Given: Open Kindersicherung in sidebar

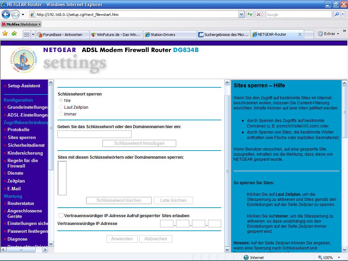Looking at the screenshot, I should [x=25, y=153].
